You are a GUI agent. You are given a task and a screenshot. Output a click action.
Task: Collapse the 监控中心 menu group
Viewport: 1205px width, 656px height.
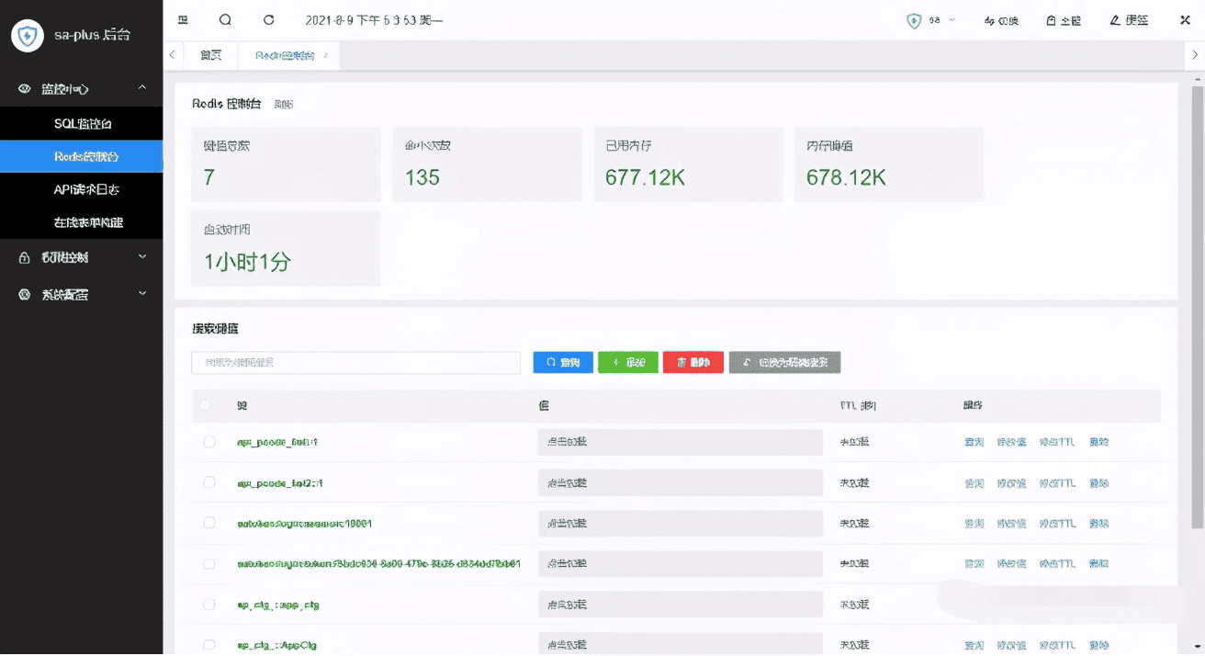click(x=142, y=88)
